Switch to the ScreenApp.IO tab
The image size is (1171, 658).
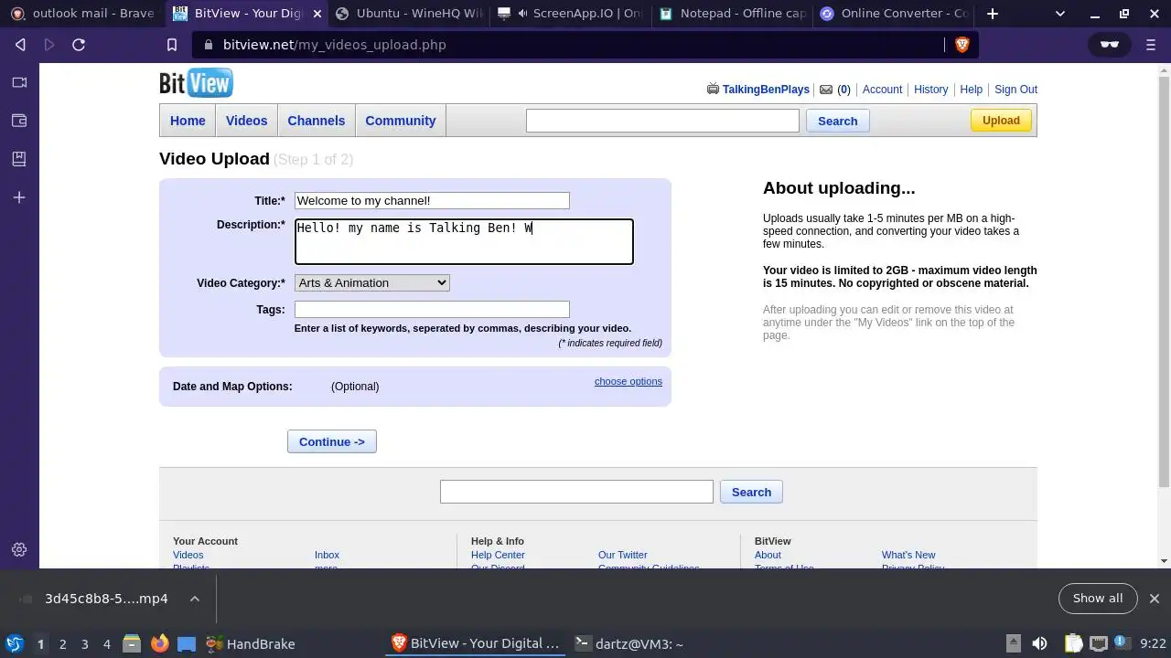(x=571, y=14)
